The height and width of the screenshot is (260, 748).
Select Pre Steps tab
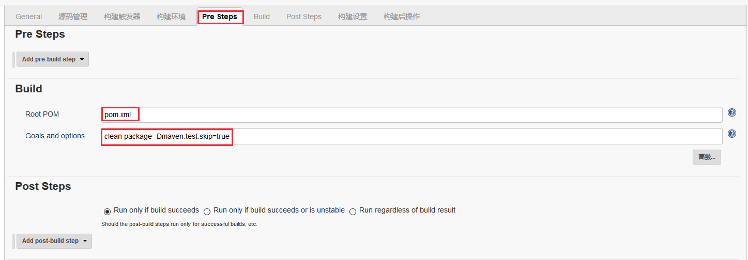point(220,17)
